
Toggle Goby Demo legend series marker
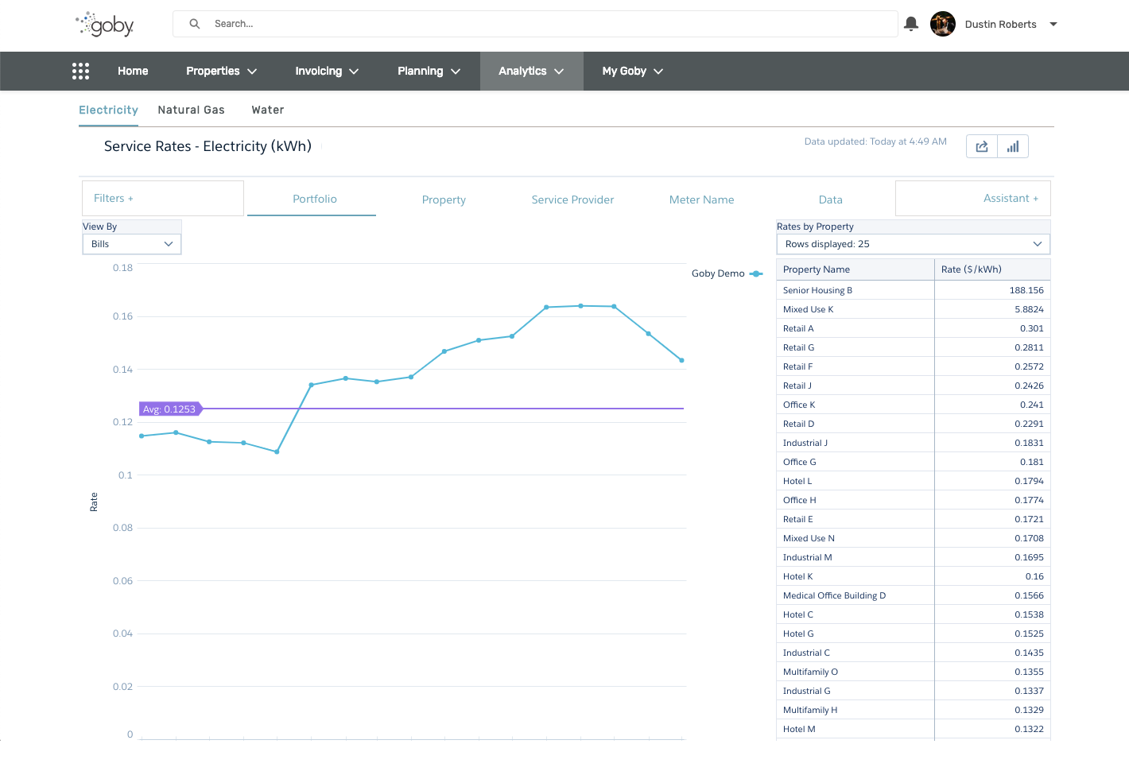coord(755,273)
